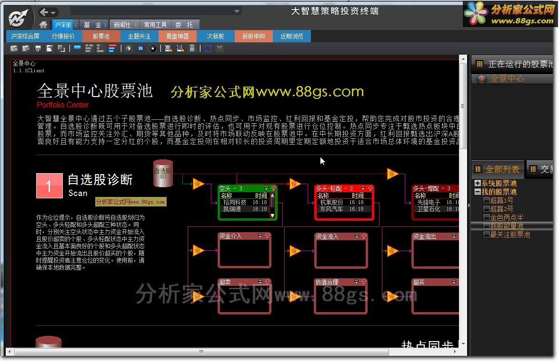Image resolution: width=559 pixels, height=362 pixels.
Task: Open the 新股申购 submenu button
Action: point(253,36)
